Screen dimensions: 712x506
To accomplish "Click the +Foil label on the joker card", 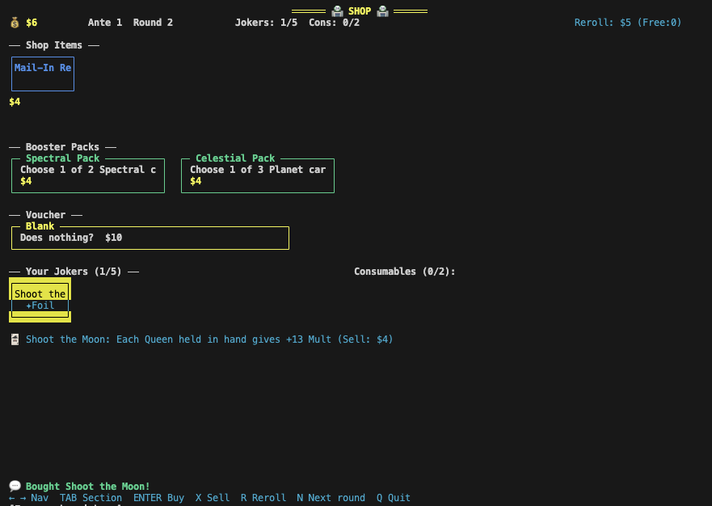I will 39,306.
